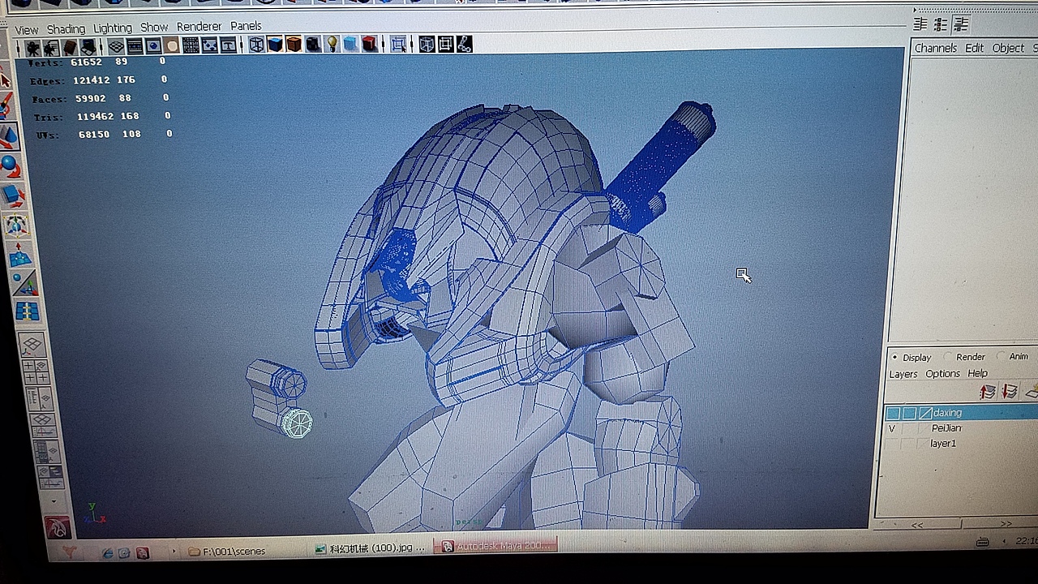
Task: Toggle visibility V of PeiJian layer
Action: (x=892, y=429)
